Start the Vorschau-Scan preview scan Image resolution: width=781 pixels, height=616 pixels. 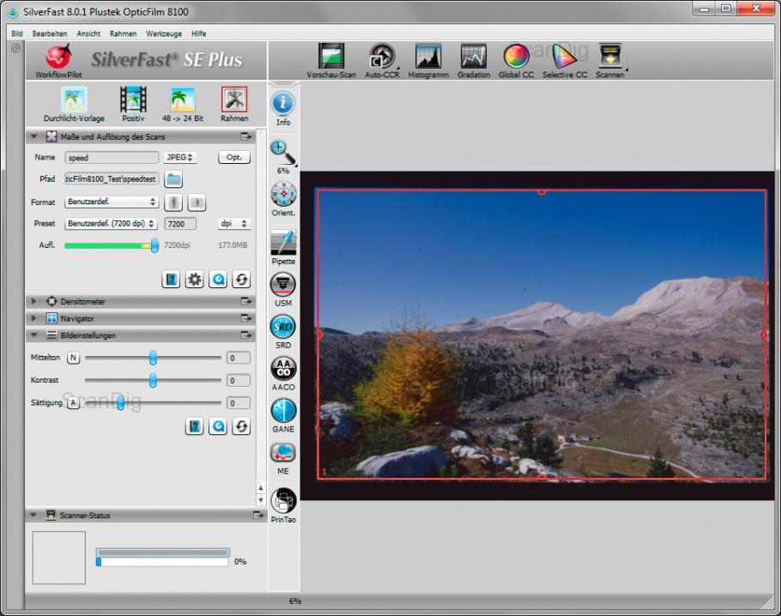(330, 57)
